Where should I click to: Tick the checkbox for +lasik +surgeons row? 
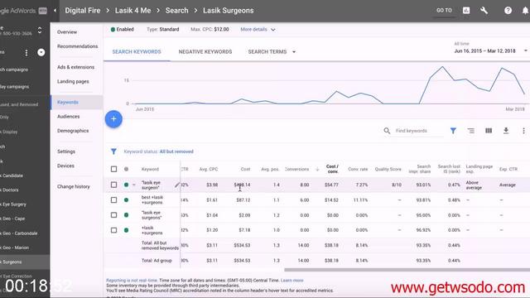[x=114, y=230]
